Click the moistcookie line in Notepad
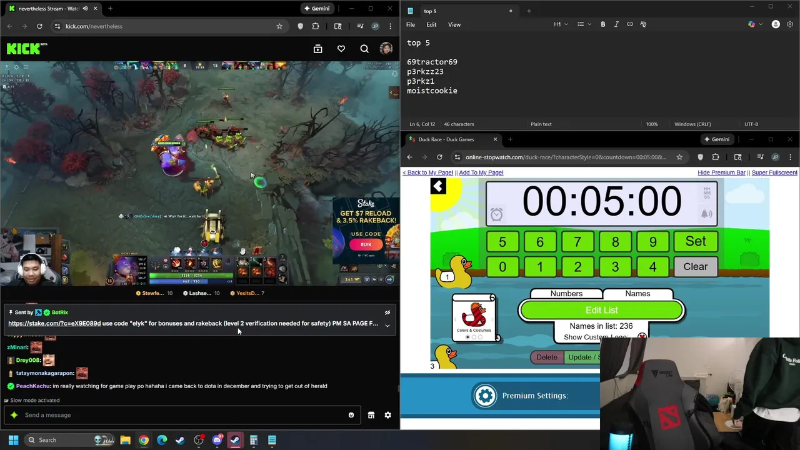 click(x=432, y=91)
